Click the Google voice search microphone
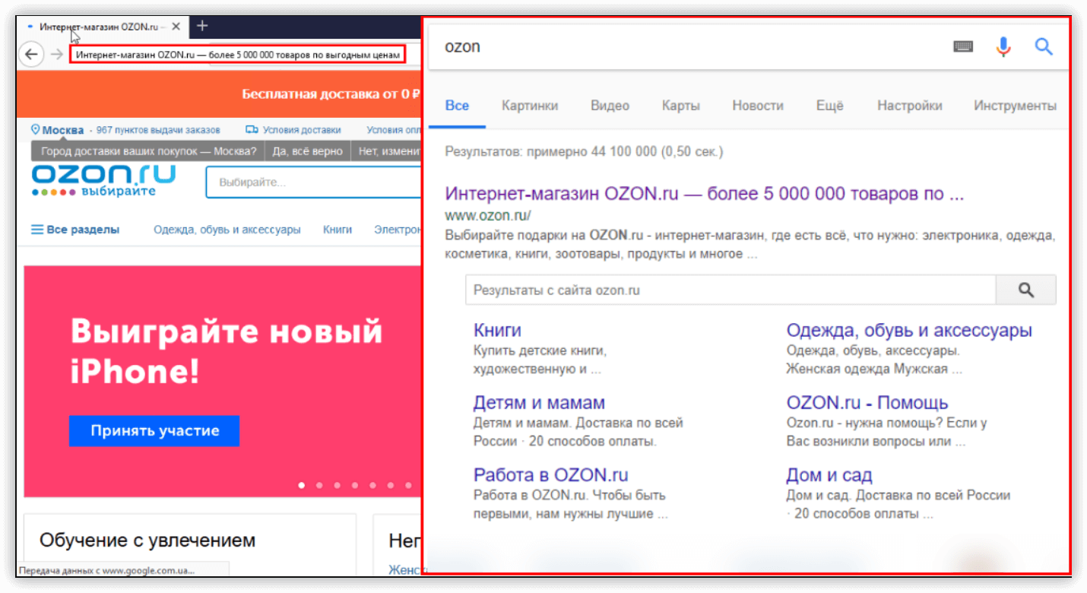Viewport: 1087px width, 593px height. pos(1003,47)
